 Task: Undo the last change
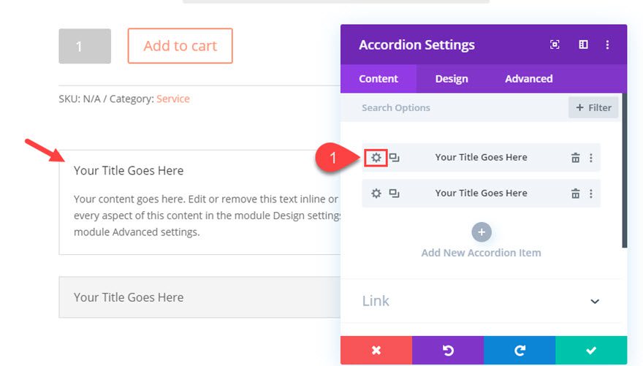tap(448, 351)
